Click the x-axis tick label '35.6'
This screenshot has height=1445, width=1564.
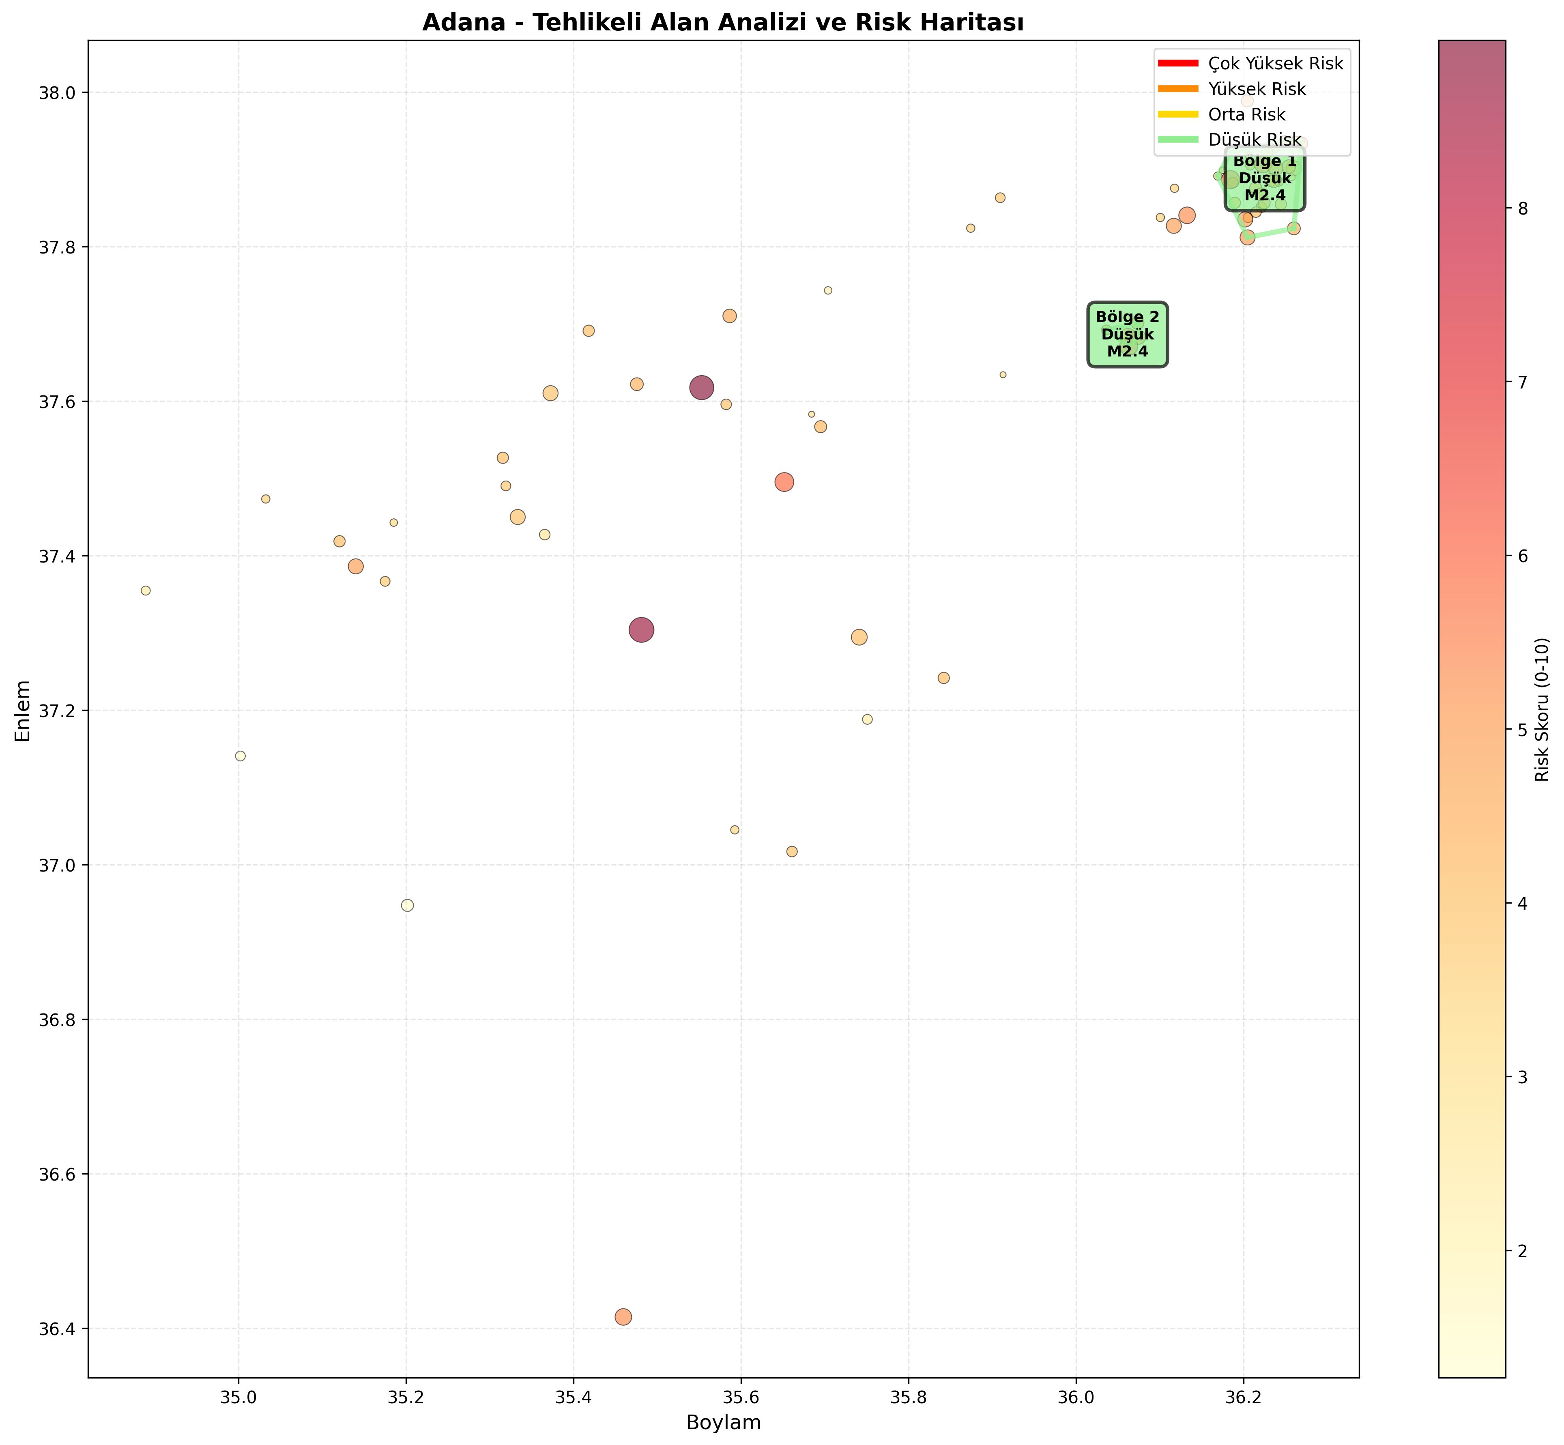click(x=741, y=1397)
